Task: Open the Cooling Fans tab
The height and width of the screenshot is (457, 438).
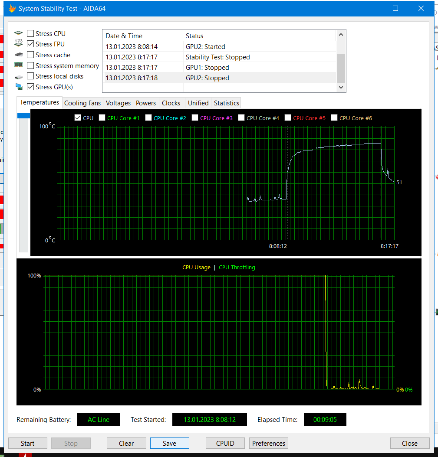Action: coord(82,103)
